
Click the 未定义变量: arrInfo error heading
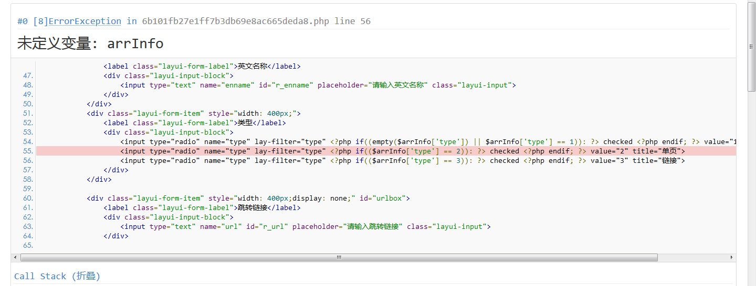pos(90,43)
